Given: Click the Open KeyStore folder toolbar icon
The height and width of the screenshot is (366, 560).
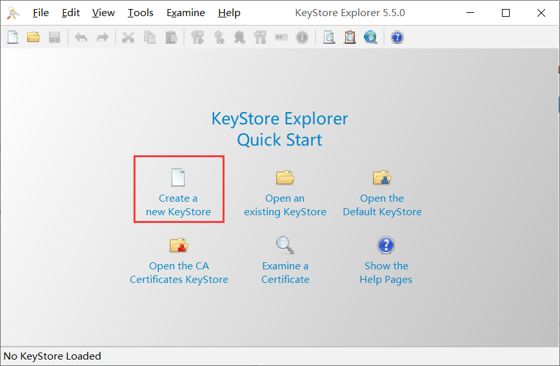Looking at the screenshot, I should (x=34, y=37).
